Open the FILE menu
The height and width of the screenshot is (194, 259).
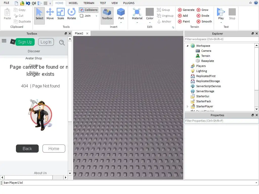tap(6, 3)
